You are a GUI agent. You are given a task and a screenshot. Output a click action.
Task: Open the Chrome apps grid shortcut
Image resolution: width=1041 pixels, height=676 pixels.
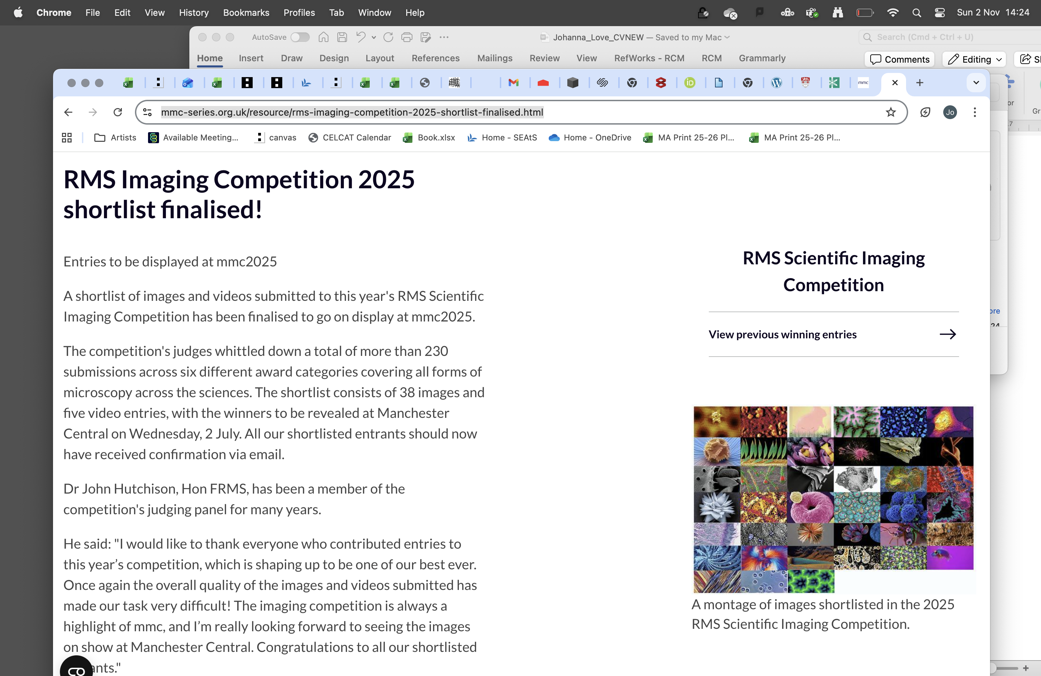[x=67, y=138]
